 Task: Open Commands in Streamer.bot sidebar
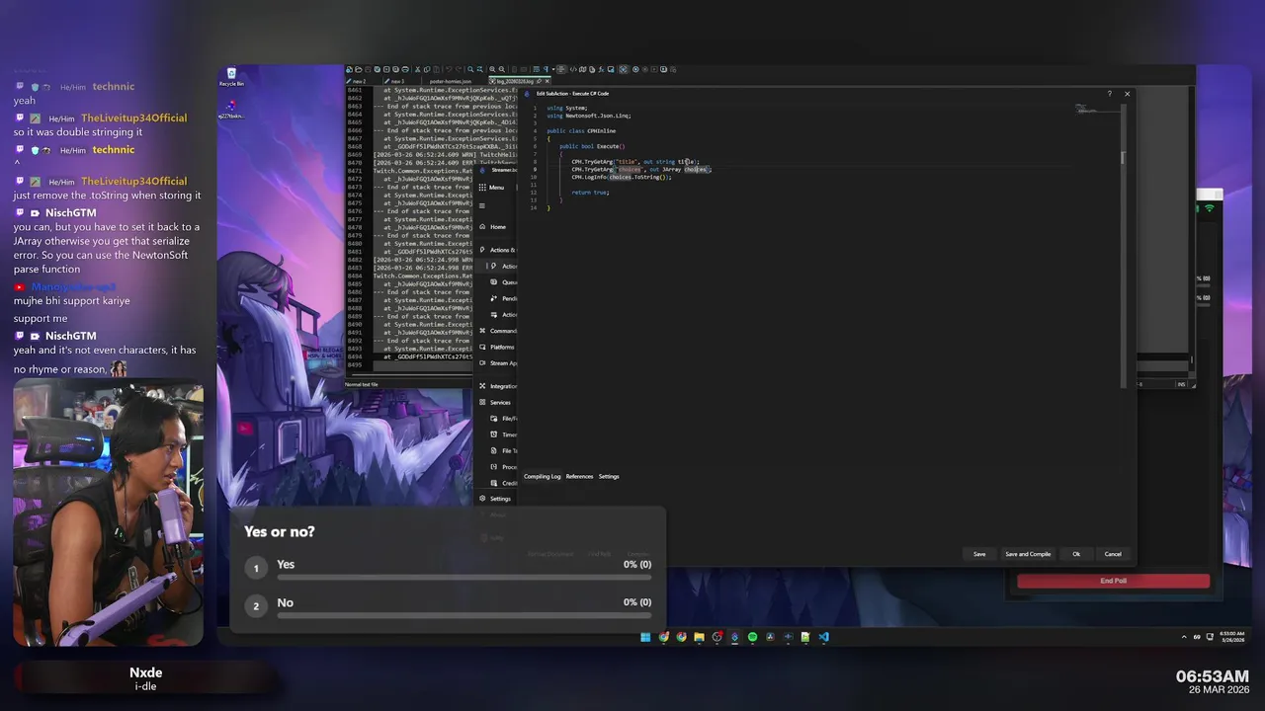498,331
